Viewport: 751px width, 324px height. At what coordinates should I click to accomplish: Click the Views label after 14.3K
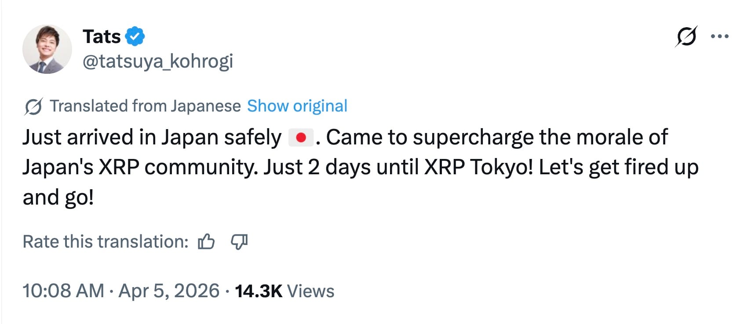310,291
